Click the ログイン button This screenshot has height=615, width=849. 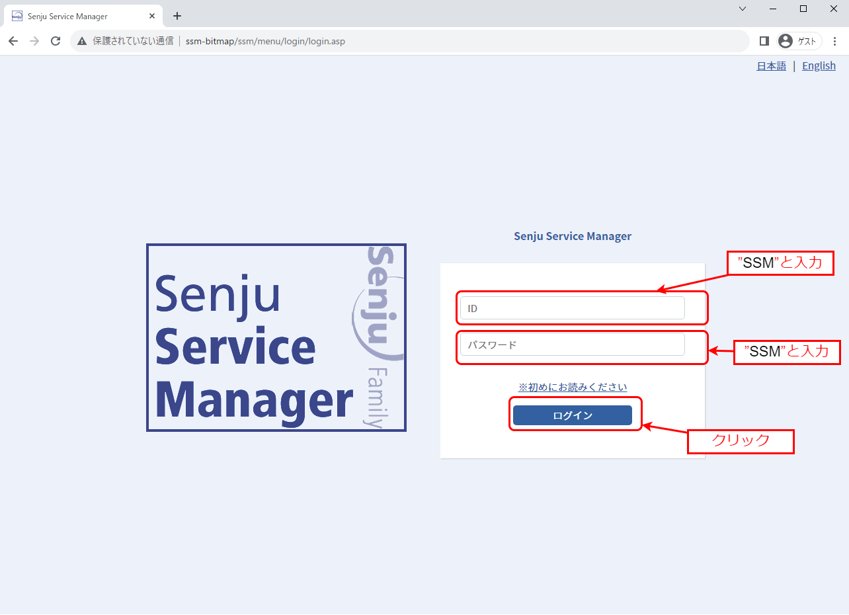(573, 415)
